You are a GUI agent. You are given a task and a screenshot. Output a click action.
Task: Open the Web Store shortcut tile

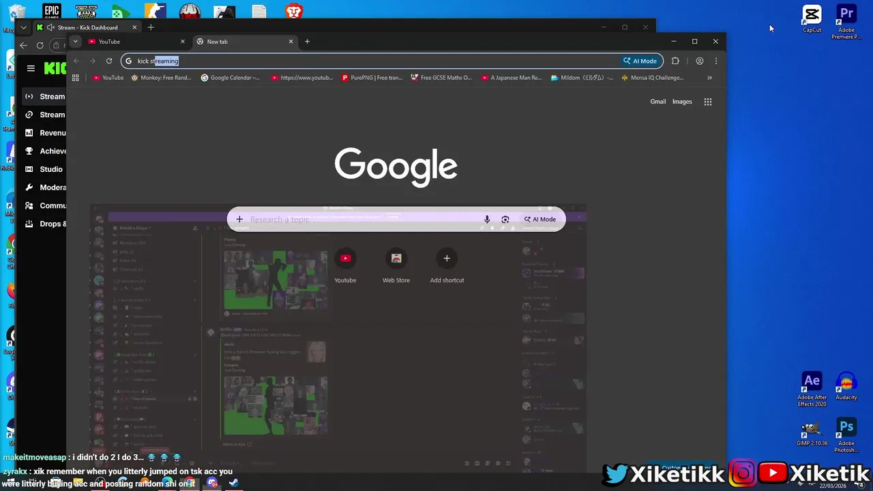pyautogui.click(x=396, y=266)
